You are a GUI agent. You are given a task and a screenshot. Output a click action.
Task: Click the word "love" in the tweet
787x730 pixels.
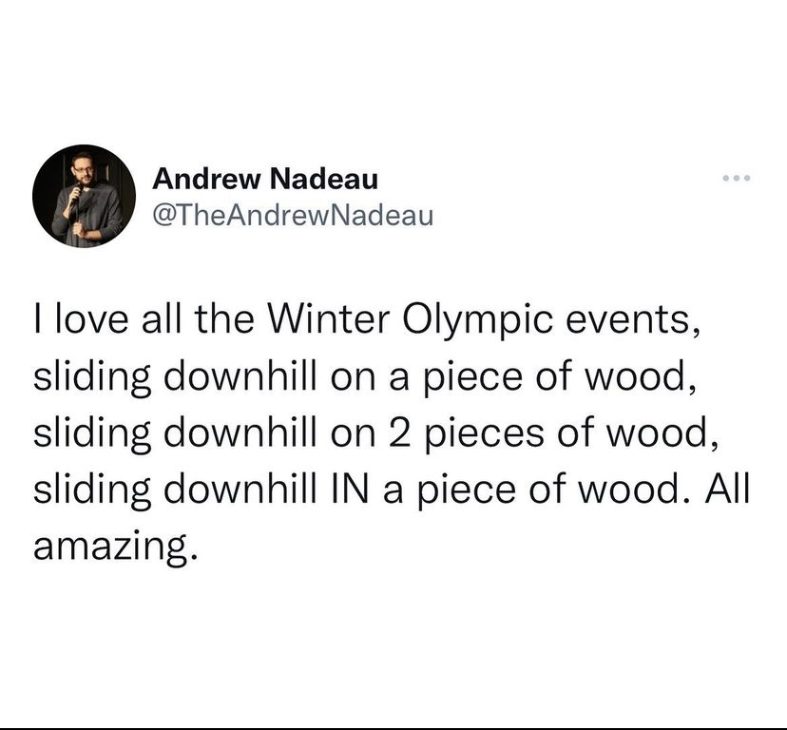pos(90,319)
